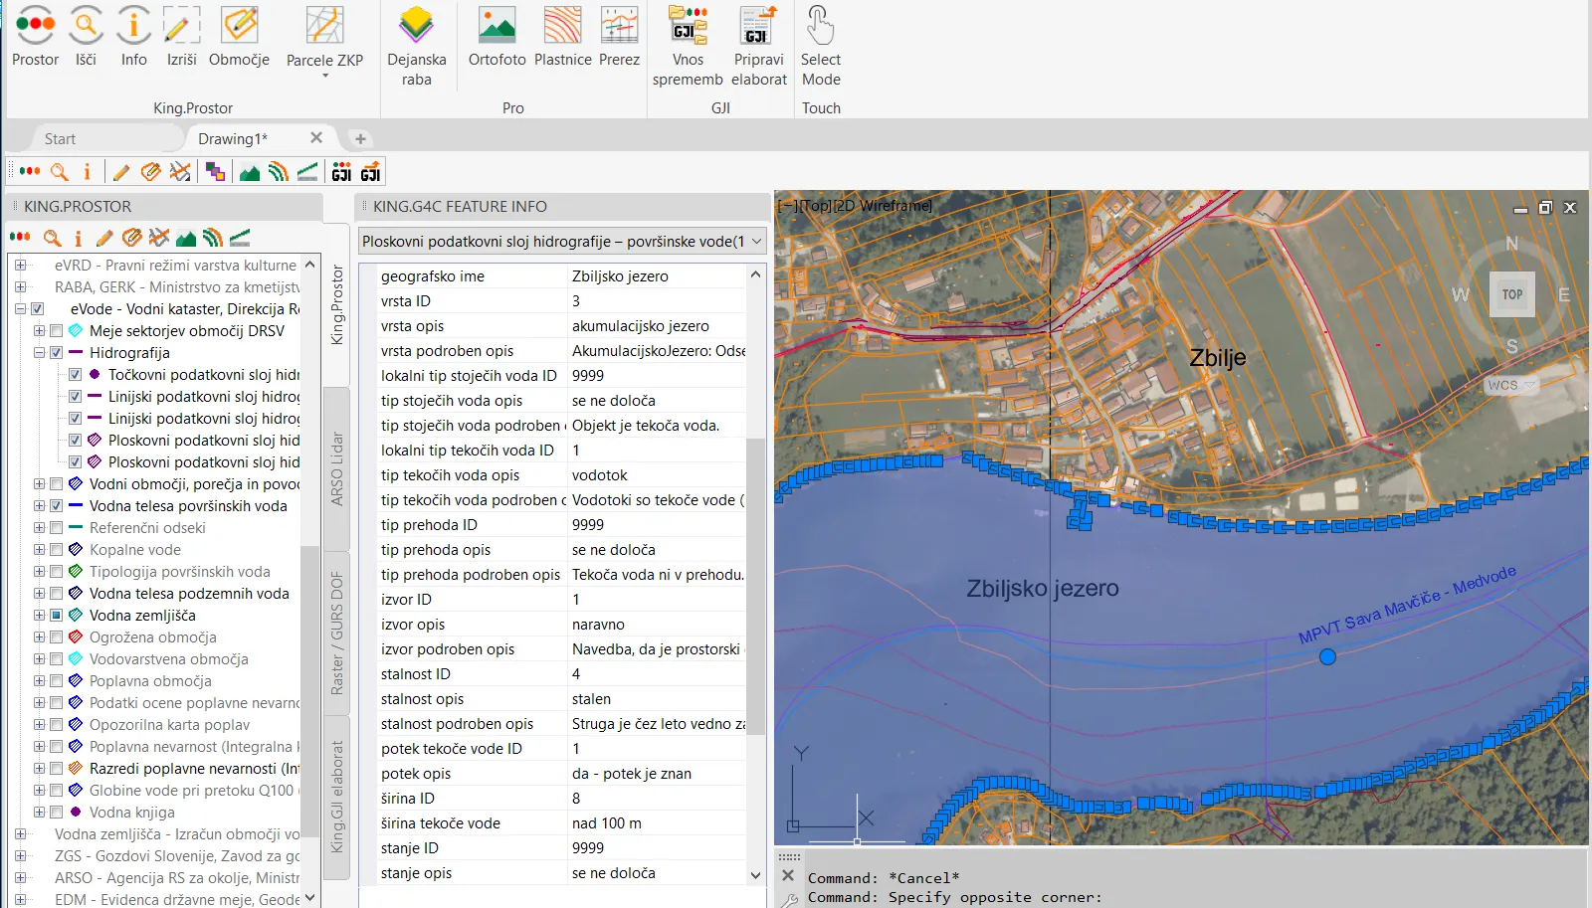Open the ARSO Lidar side tab
The height and width of the screenshot is (908, 1592).
tap(337, 468)
